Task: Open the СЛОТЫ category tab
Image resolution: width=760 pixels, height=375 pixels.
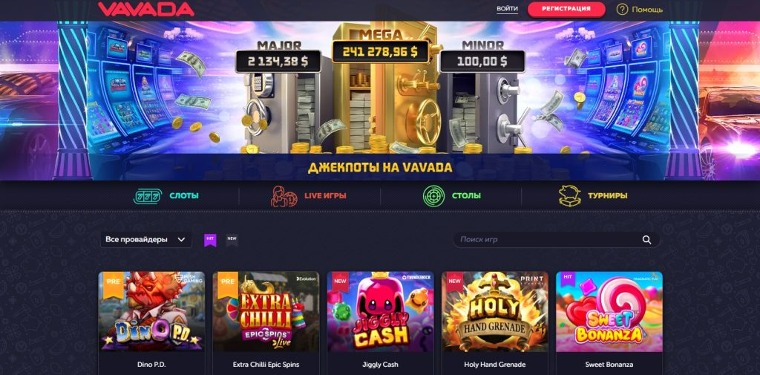Action: point(184,196)
